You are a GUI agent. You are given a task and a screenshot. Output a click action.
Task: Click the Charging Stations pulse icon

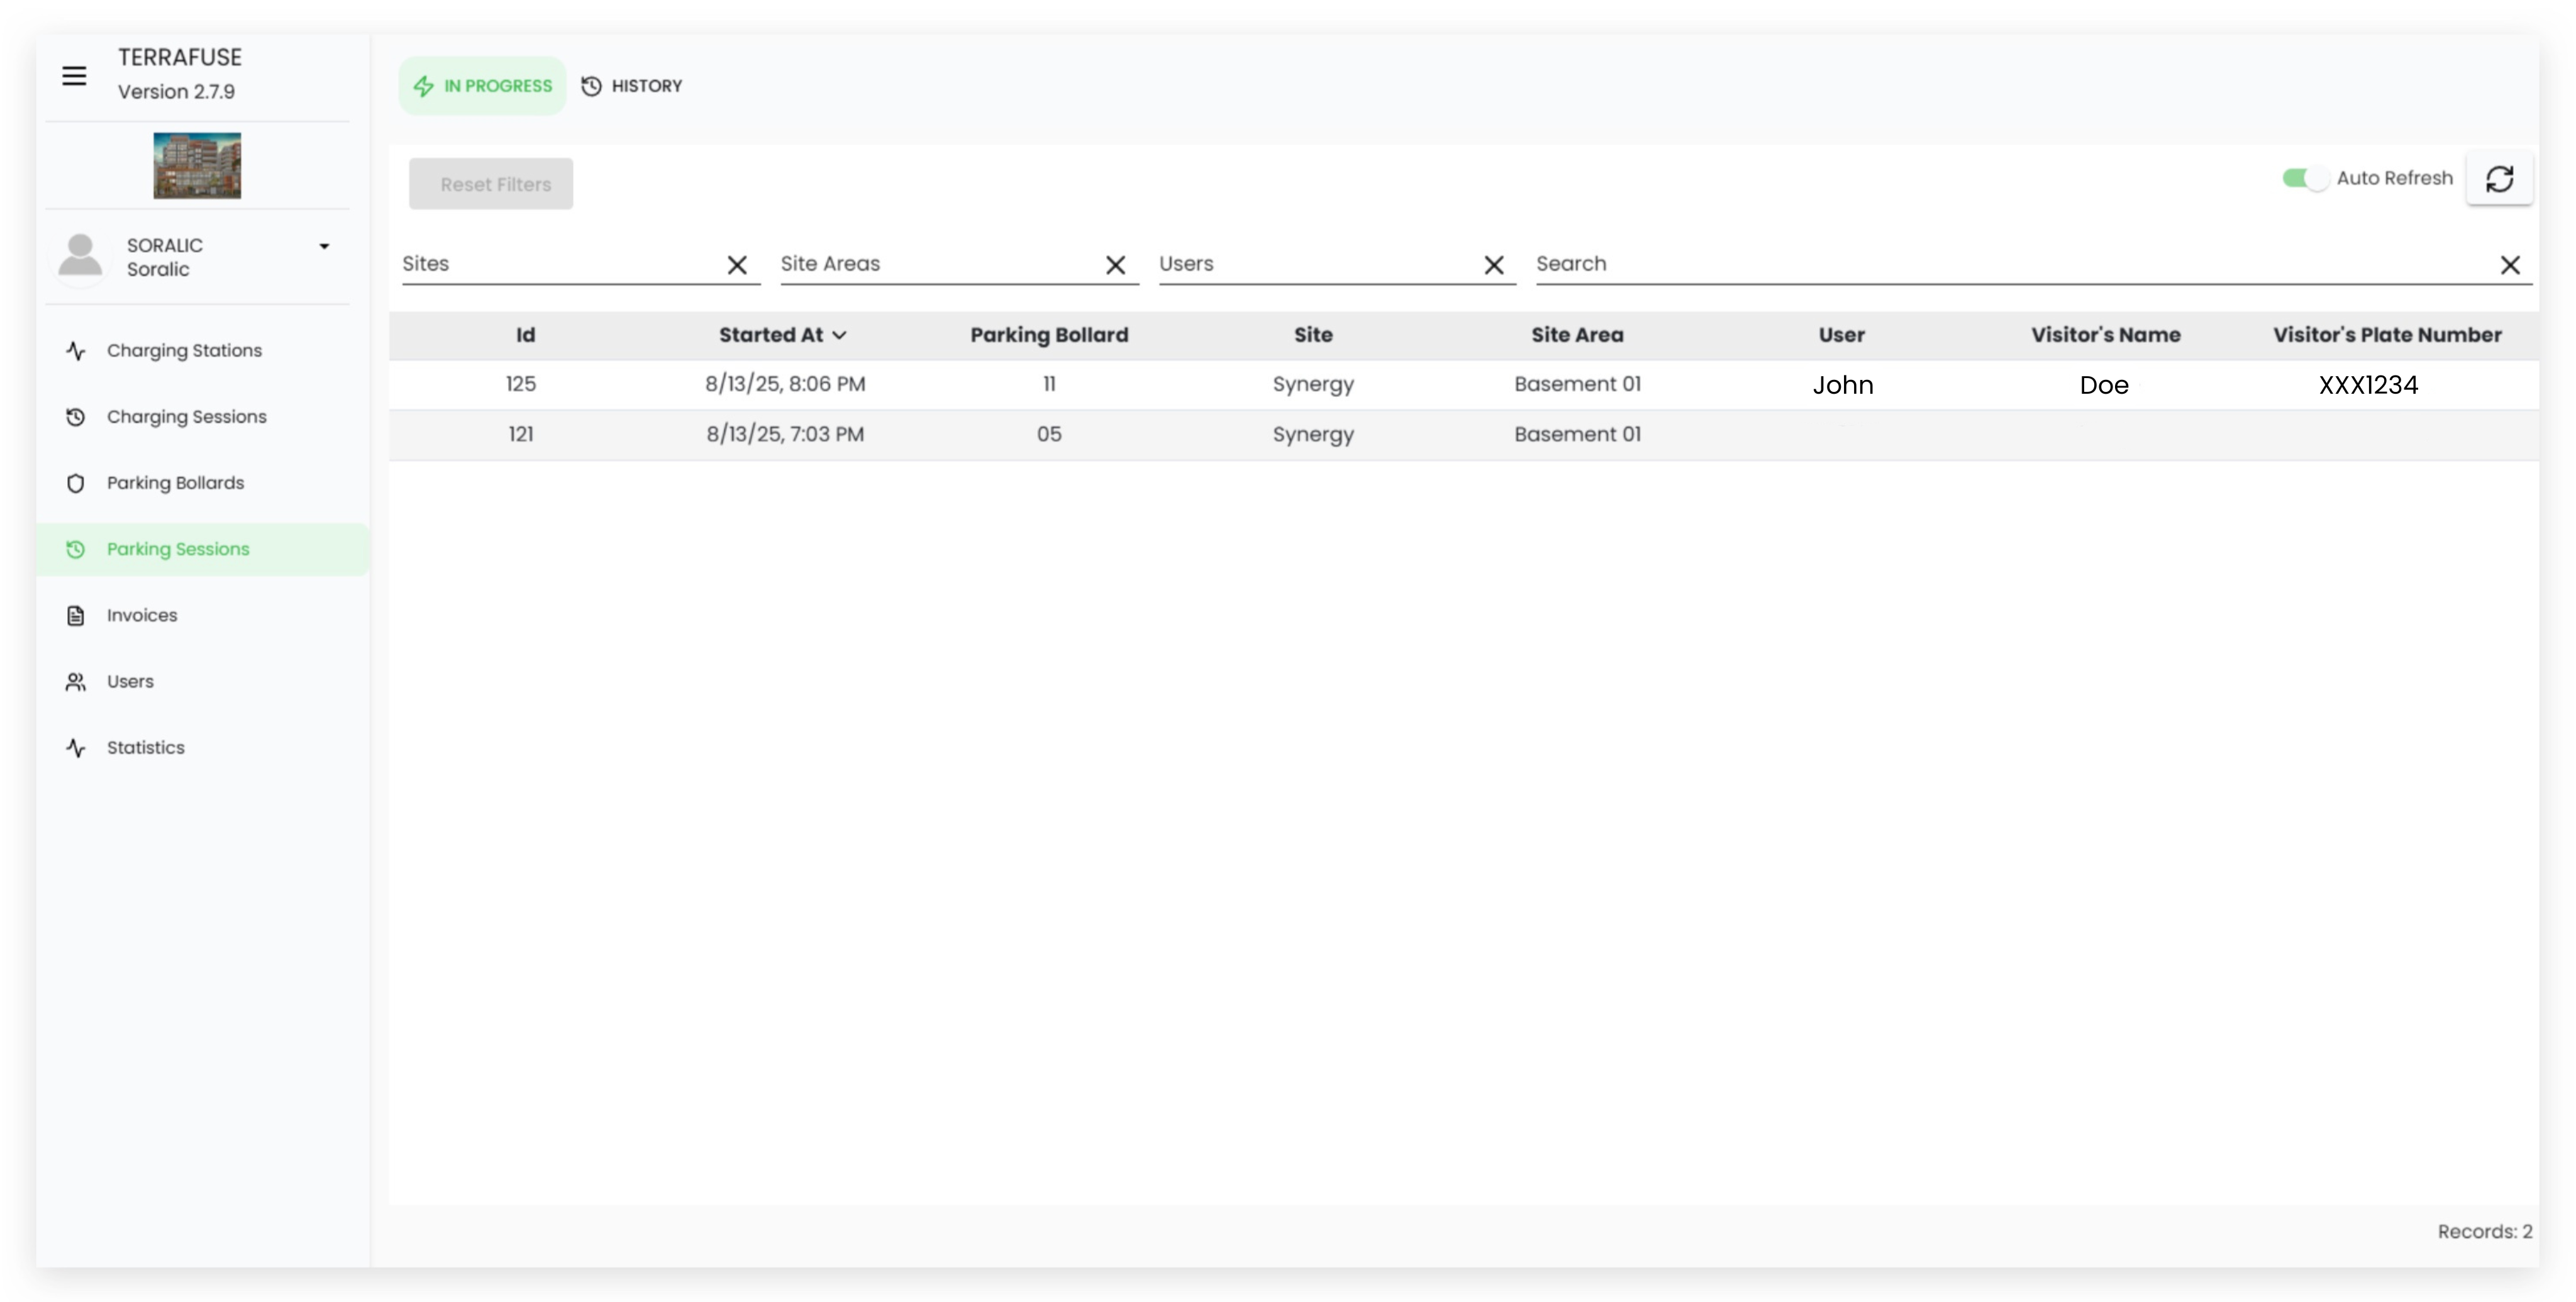tap(76, 351)
